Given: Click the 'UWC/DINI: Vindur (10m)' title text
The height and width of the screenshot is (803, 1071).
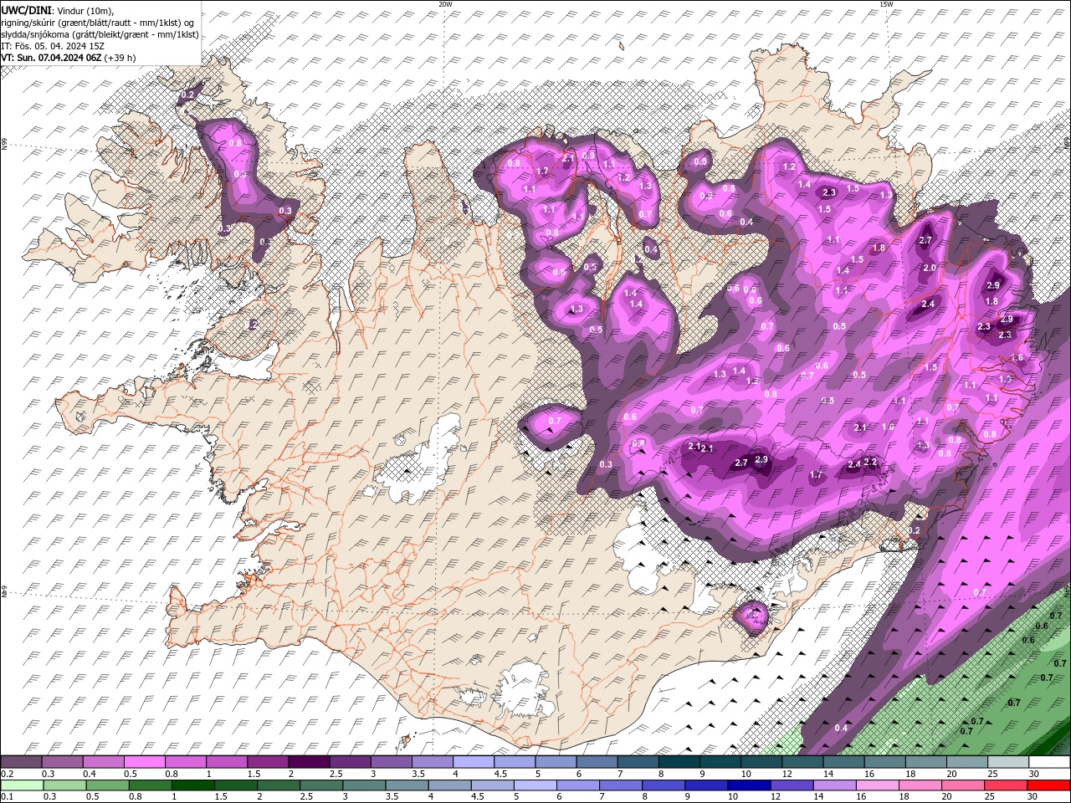Looking at the screenshot, I should pyautogui.click(x=57, y=10).
